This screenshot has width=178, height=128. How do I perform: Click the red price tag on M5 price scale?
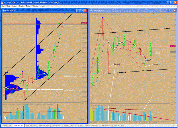click(173, 46)
